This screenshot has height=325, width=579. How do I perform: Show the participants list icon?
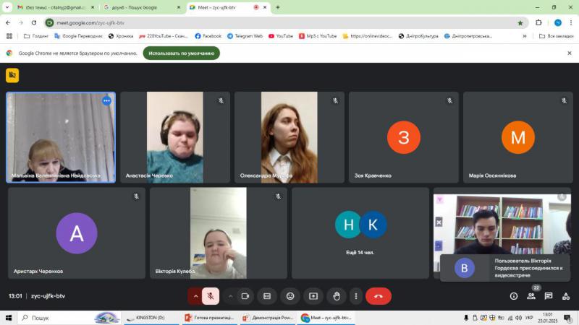coord(531,296)
